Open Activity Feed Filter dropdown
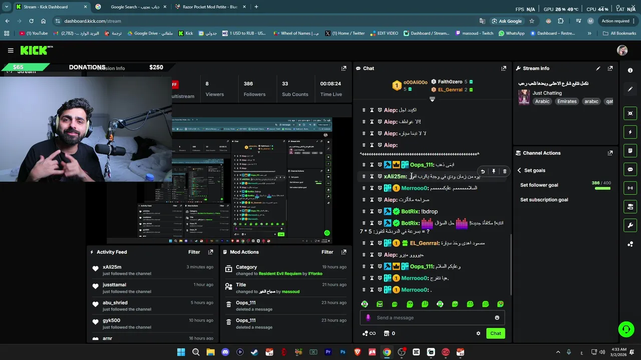 194,252
